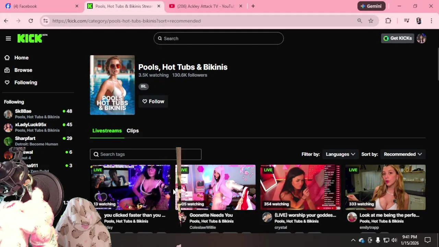Open the 'you clicked faster than you' stream thumbnail
This screenshot has height=247, width=439.
tap(130, 187)
